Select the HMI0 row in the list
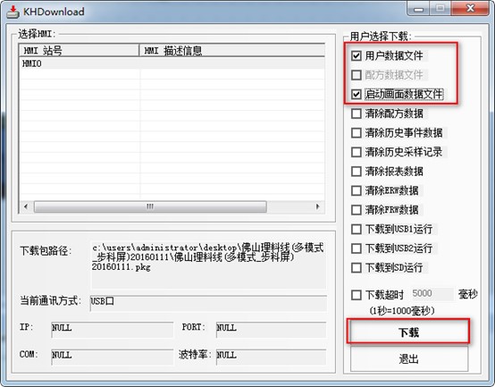This screenshot has width=495, height=387. (172, 63)
